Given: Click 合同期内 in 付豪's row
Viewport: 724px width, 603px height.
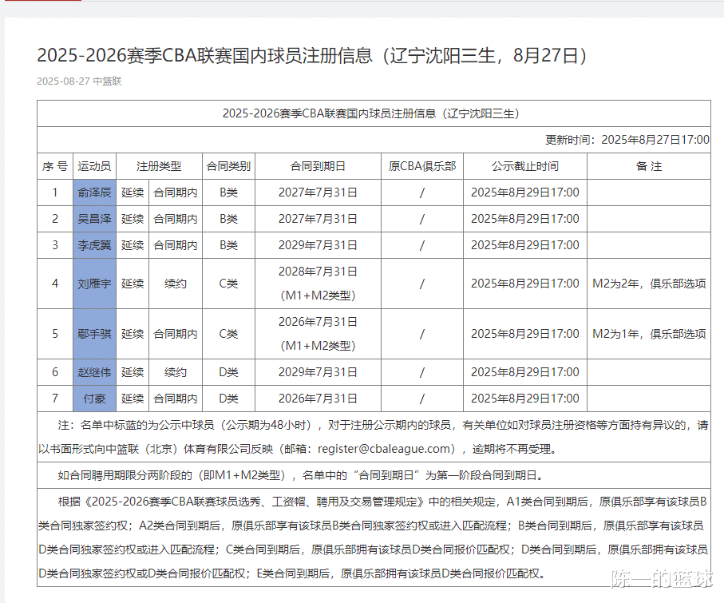Looking at the screenshot, I should (176, 399).
